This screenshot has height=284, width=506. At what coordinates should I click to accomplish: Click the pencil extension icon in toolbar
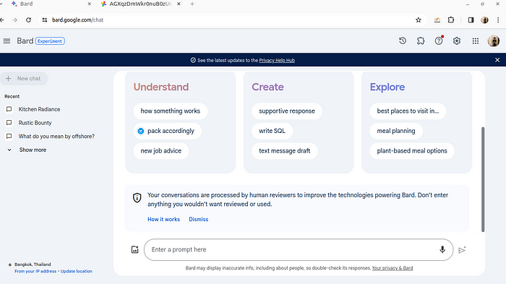point(437,20)
